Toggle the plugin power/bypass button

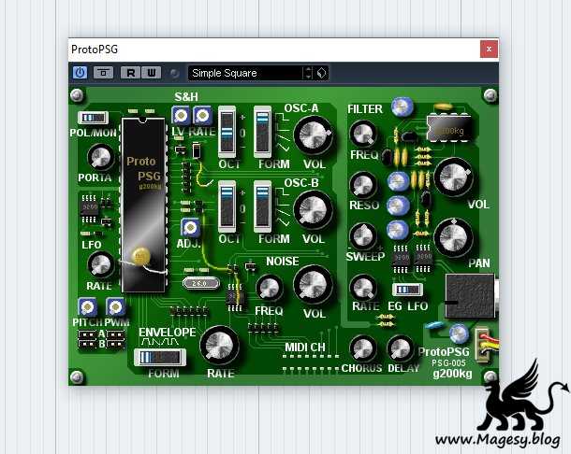click(80, 73)
